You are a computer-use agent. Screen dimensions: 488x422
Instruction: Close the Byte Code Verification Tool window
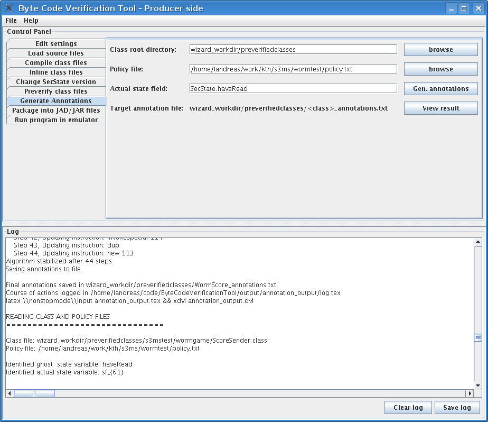coord(478,8)
